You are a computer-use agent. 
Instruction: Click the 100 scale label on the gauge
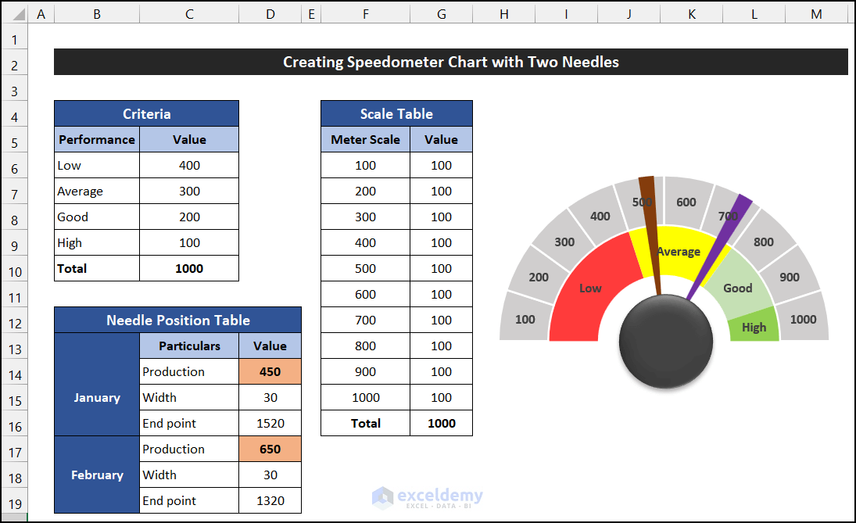525,320
